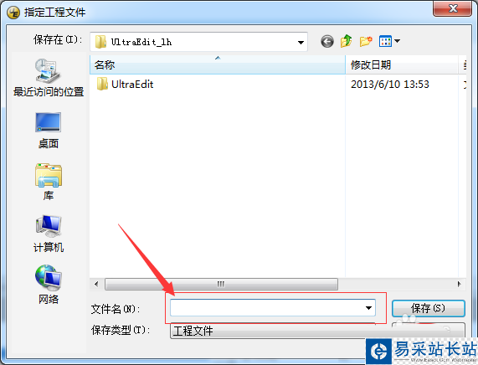Click the 保存(S) button
The width and height of the screenshot is (478, 365).
click(429, 308)
